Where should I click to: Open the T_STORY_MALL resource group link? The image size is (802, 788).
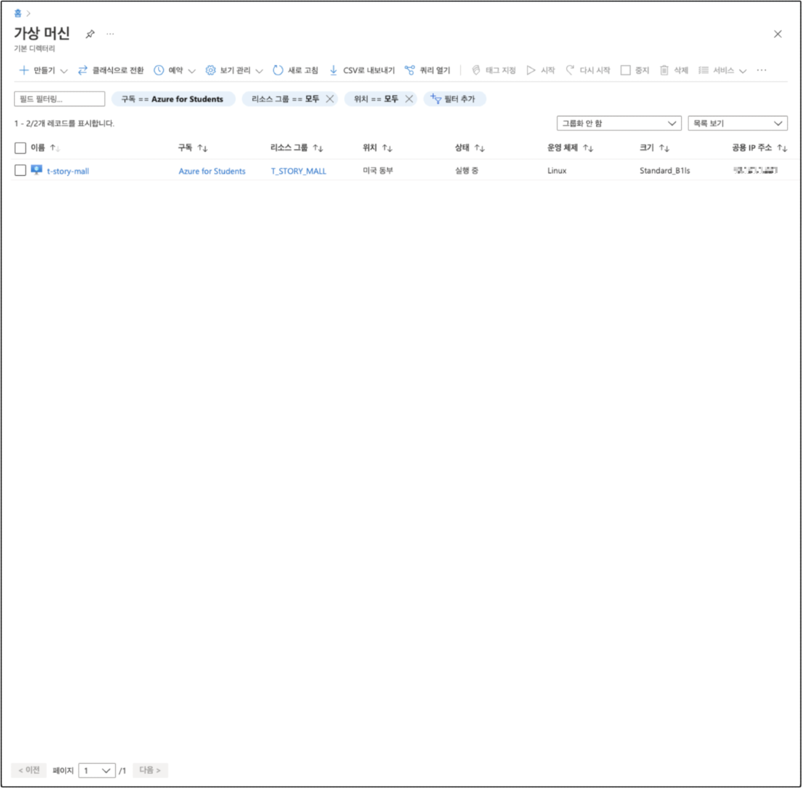(x=298, y=171)
